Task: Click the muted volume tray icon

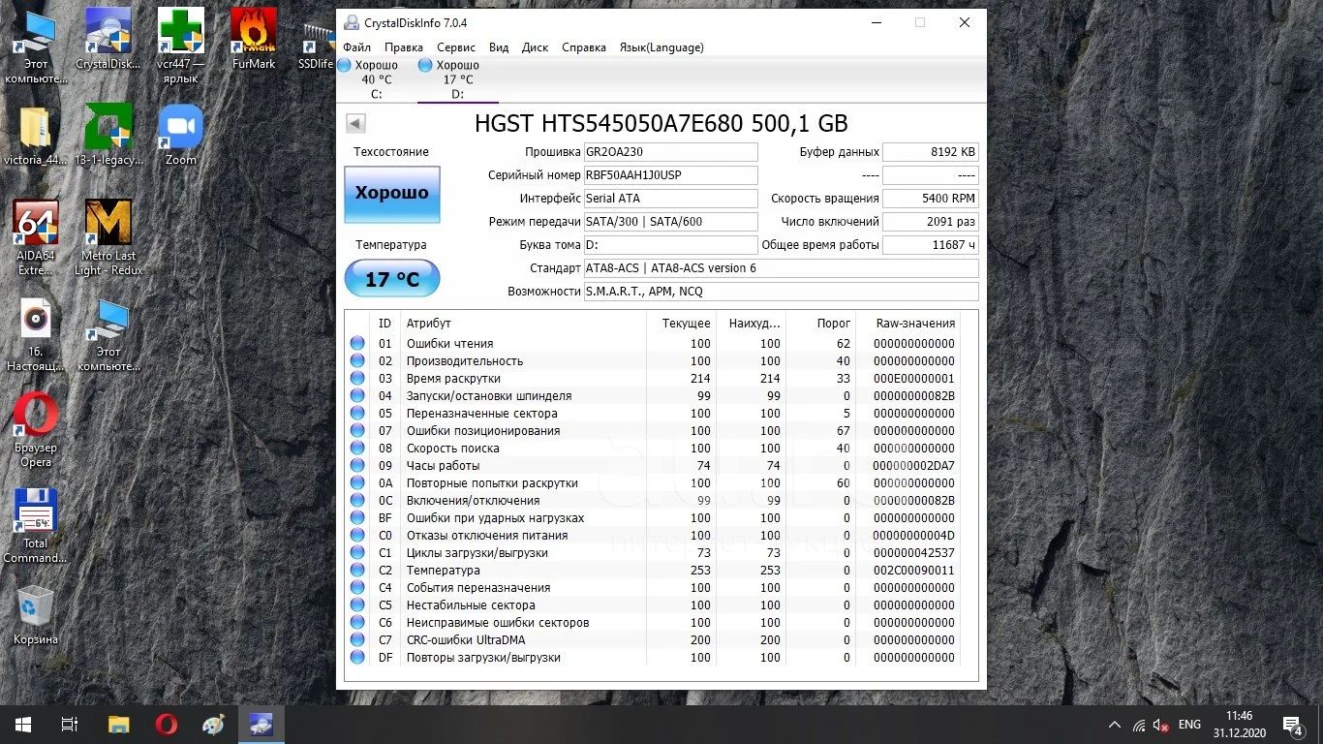Action: point(1160,725)
